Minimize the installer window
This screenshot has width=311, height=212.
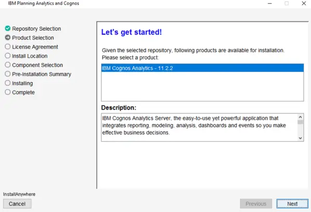click(x=270, y=3)
